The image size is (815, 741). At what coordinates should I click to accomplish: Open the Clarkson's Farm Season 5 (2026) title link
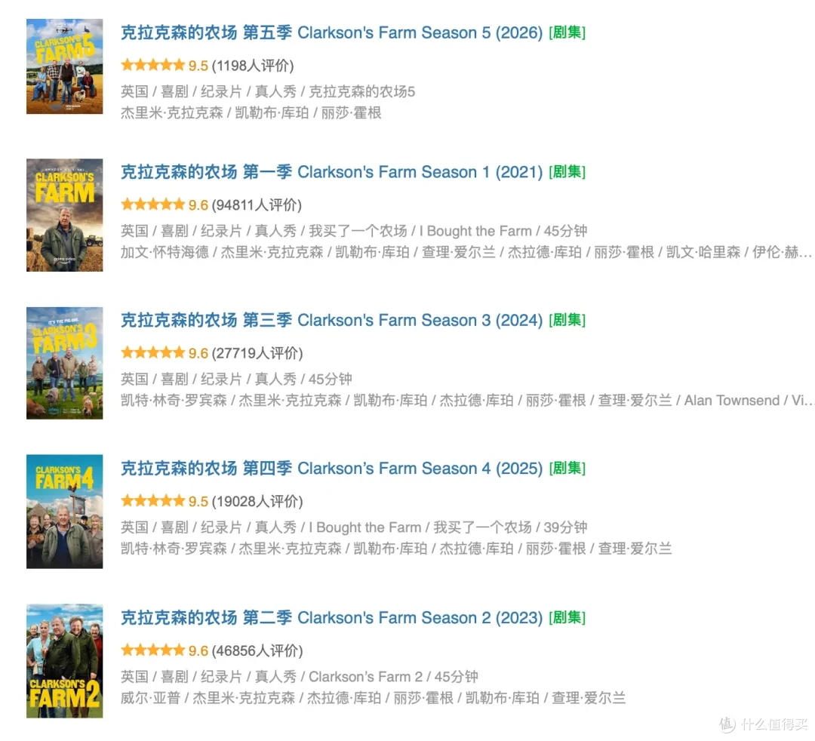point(331,32)
